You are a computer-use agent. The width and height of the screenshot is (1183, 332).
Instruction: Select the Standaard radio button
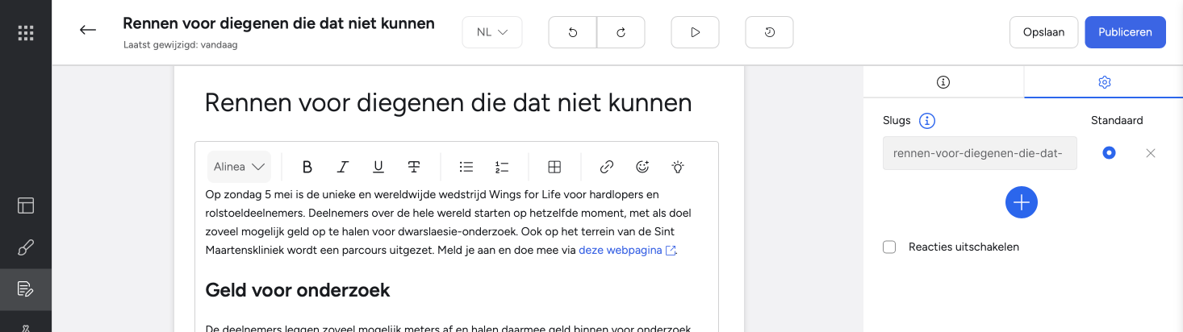pyautogui.click(x=1109, y=153)
